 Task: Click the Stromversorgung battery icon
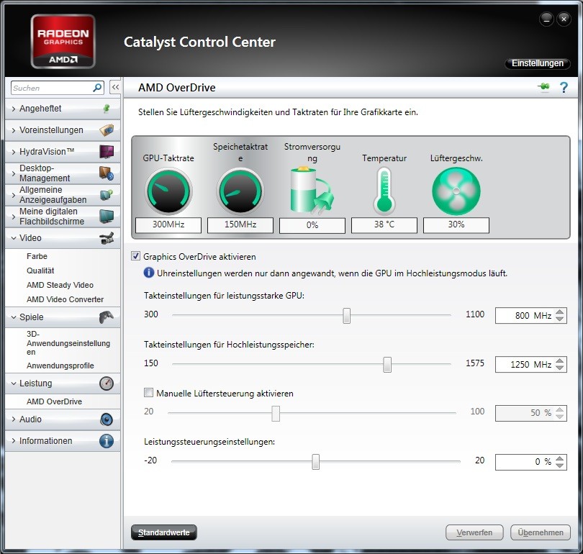pyautogui.click(x=312, y=191)
